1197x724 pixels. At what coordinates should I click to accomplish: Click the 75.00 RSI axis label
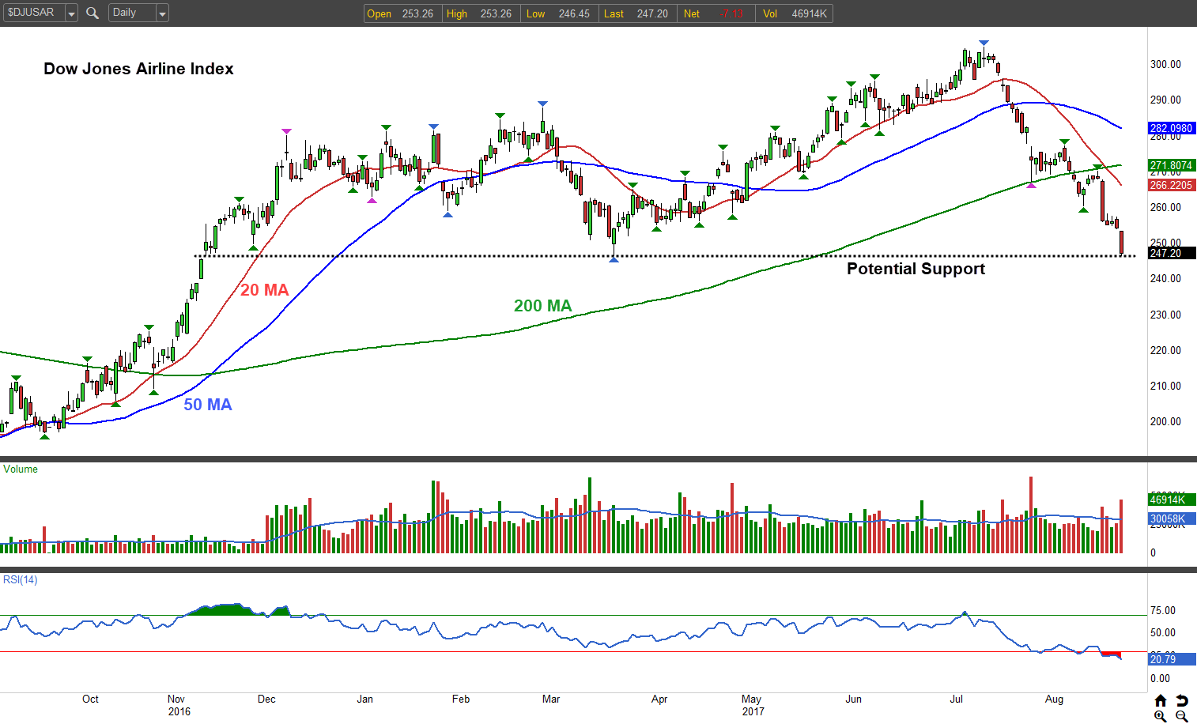pos(1162,610)
